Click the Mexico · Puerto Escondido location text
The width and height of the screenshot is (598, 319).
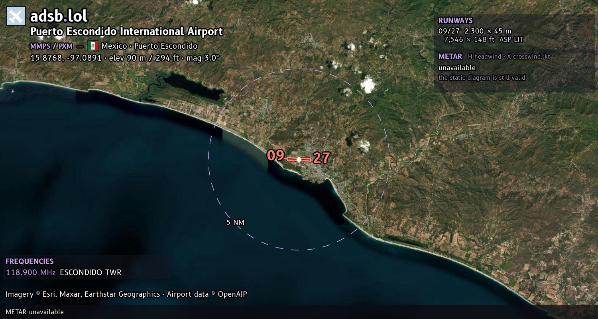click(x=149, y=46)
